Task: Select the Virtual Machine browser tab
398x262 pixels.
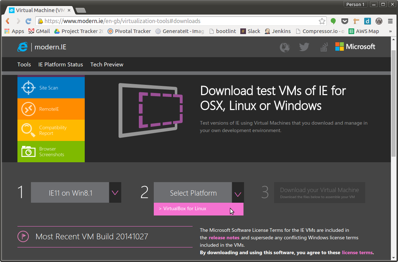Action: pos(40,10)
